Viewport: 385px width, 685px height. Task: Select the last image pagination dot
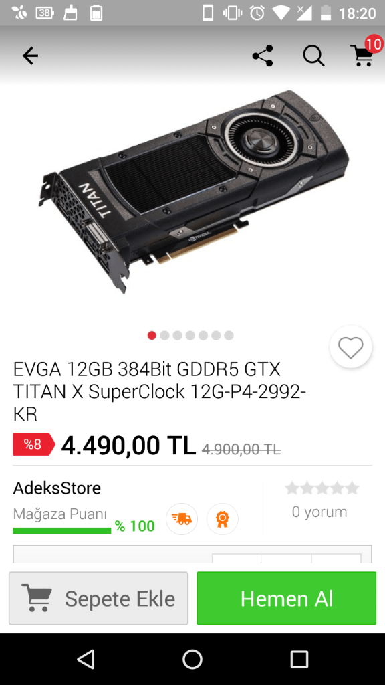coord(229,336)
